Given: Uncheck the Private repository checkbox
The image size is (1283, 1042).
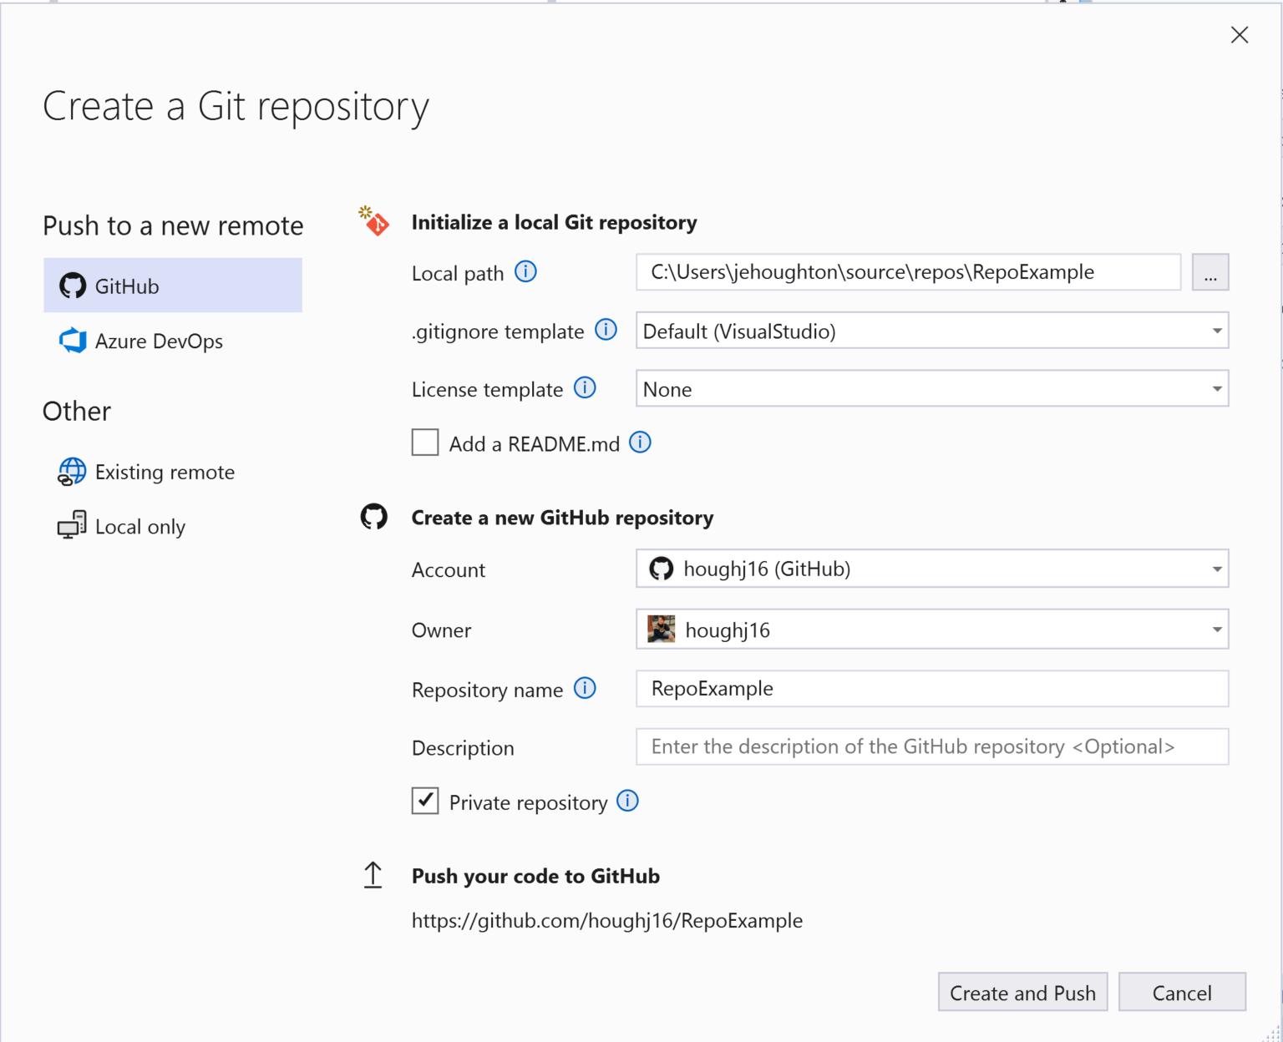Looking at the screenshot, I should tap(425, 801).
